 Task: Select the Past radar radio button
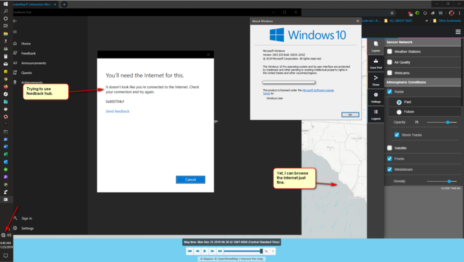click(399, 102)
